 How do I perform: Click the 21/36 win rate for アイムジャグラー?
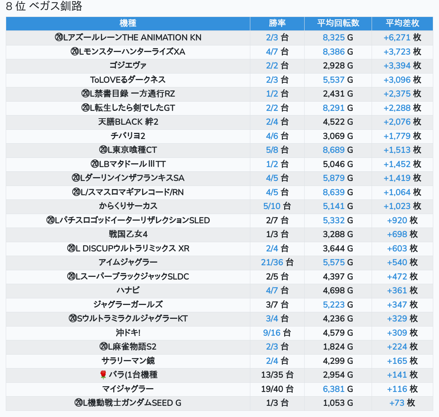pos(272,263)
